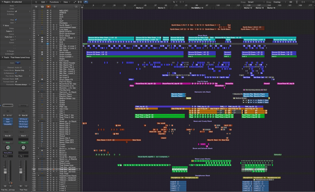Select the PHONES track name
315x192 pixels.
coord(63,23)
